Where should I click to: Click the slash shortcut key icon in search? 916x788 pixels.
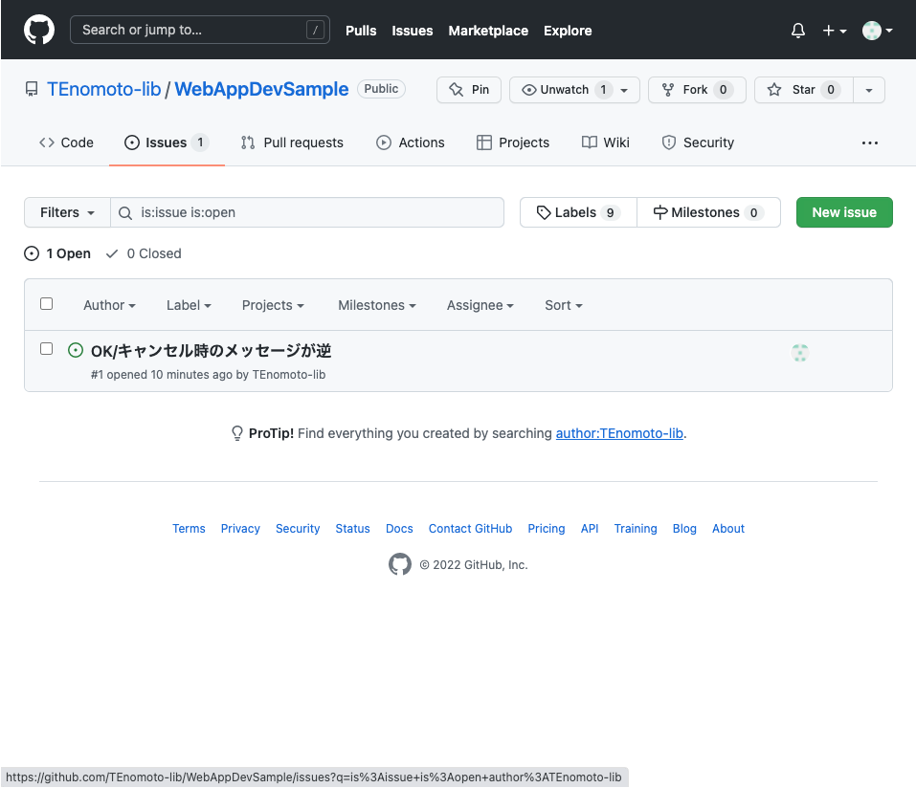coord(315,30)
